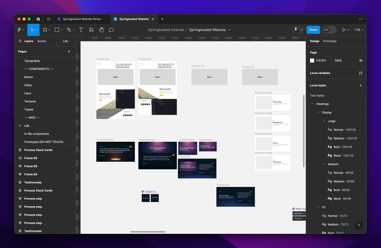Select the Text tool
This screenshot has height=248, width=381.
pos(81,30)
